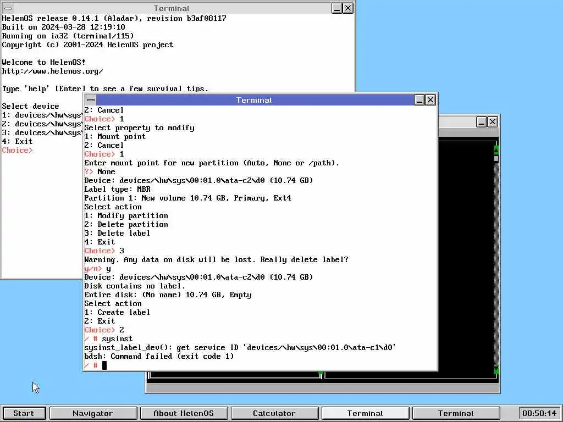Click the 'Select property to modify' line
Image resolution: width=563 pixels, height=422 pixels.
point(139,127)
